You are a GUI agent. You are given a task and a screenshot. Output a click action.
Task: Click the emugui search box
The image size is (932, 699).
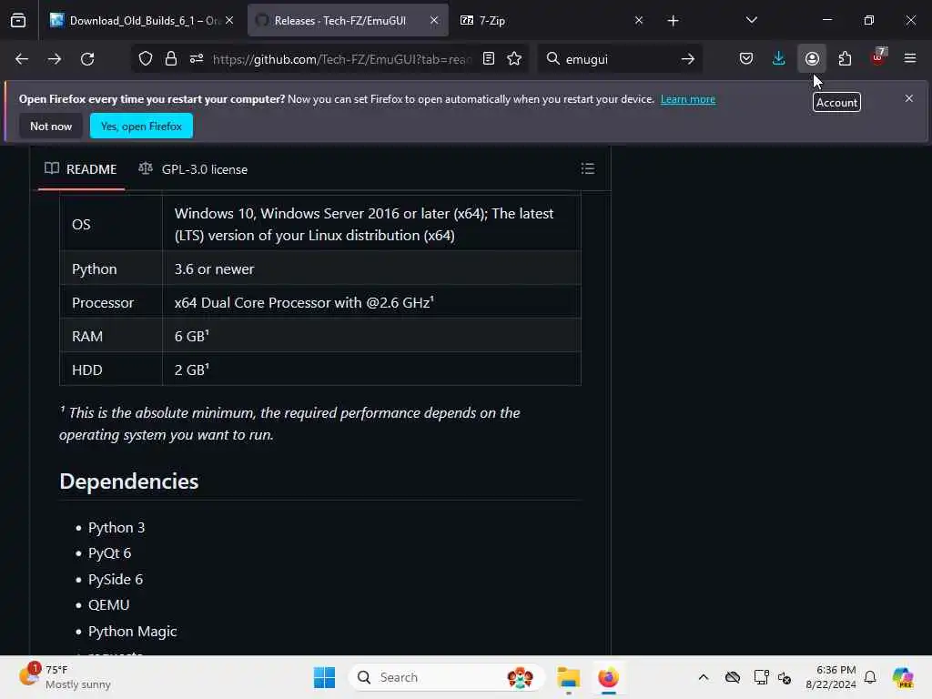point(618,59)
